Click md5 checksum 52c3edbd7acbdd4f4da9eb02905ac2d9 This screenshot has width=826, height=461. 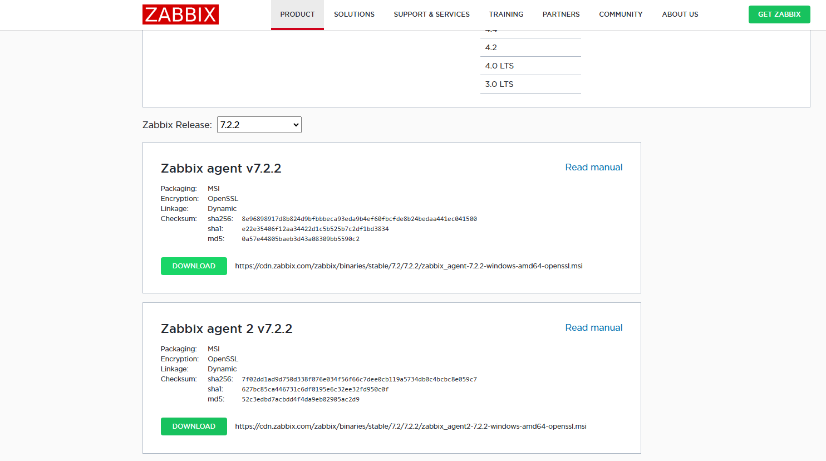[x=301, y=399]
